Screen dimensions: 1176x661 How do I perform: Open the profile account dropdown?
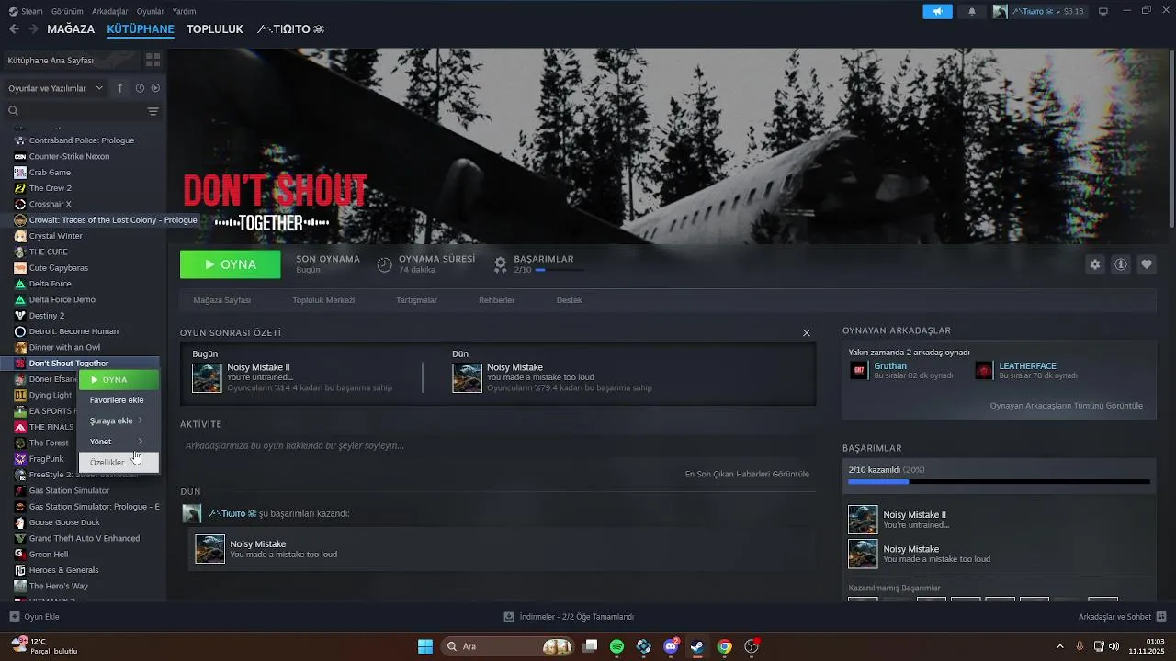pos(1038,11)
